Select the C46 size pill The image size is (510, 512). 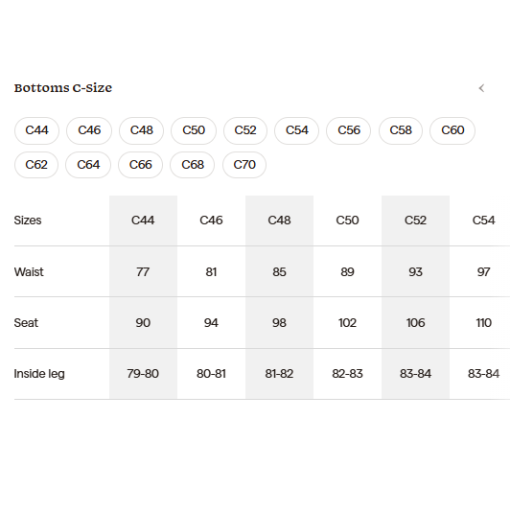89,130
